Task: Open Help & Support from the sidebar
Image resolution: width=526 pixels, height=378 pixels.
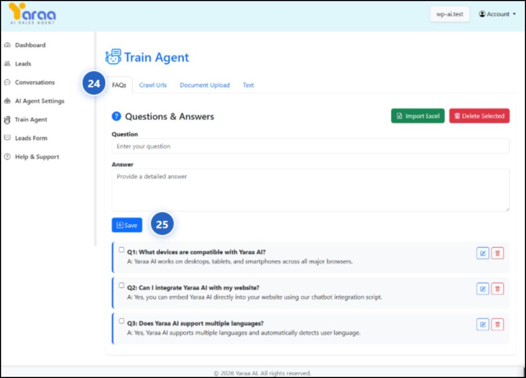Action: 37,156
